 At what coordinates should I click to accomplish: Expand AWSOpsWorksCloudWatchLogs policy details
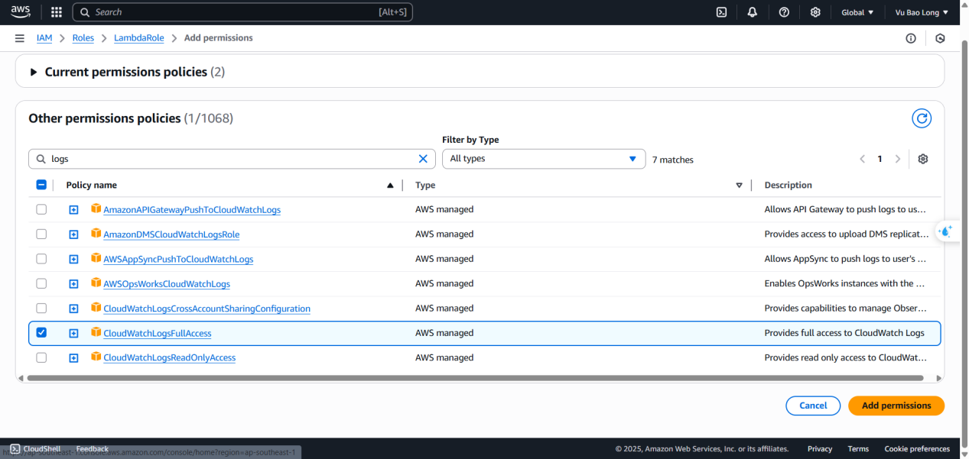[x=73, y=284]
